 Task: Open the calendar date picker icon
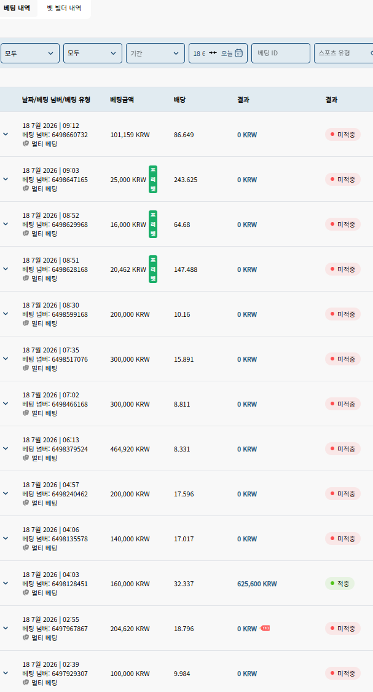(238, 53)
